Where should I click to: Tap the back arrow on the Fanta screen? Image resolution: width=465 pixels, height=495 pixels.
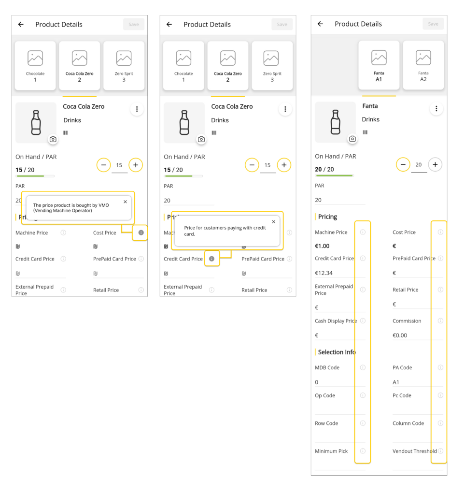[x=320, y=24]
